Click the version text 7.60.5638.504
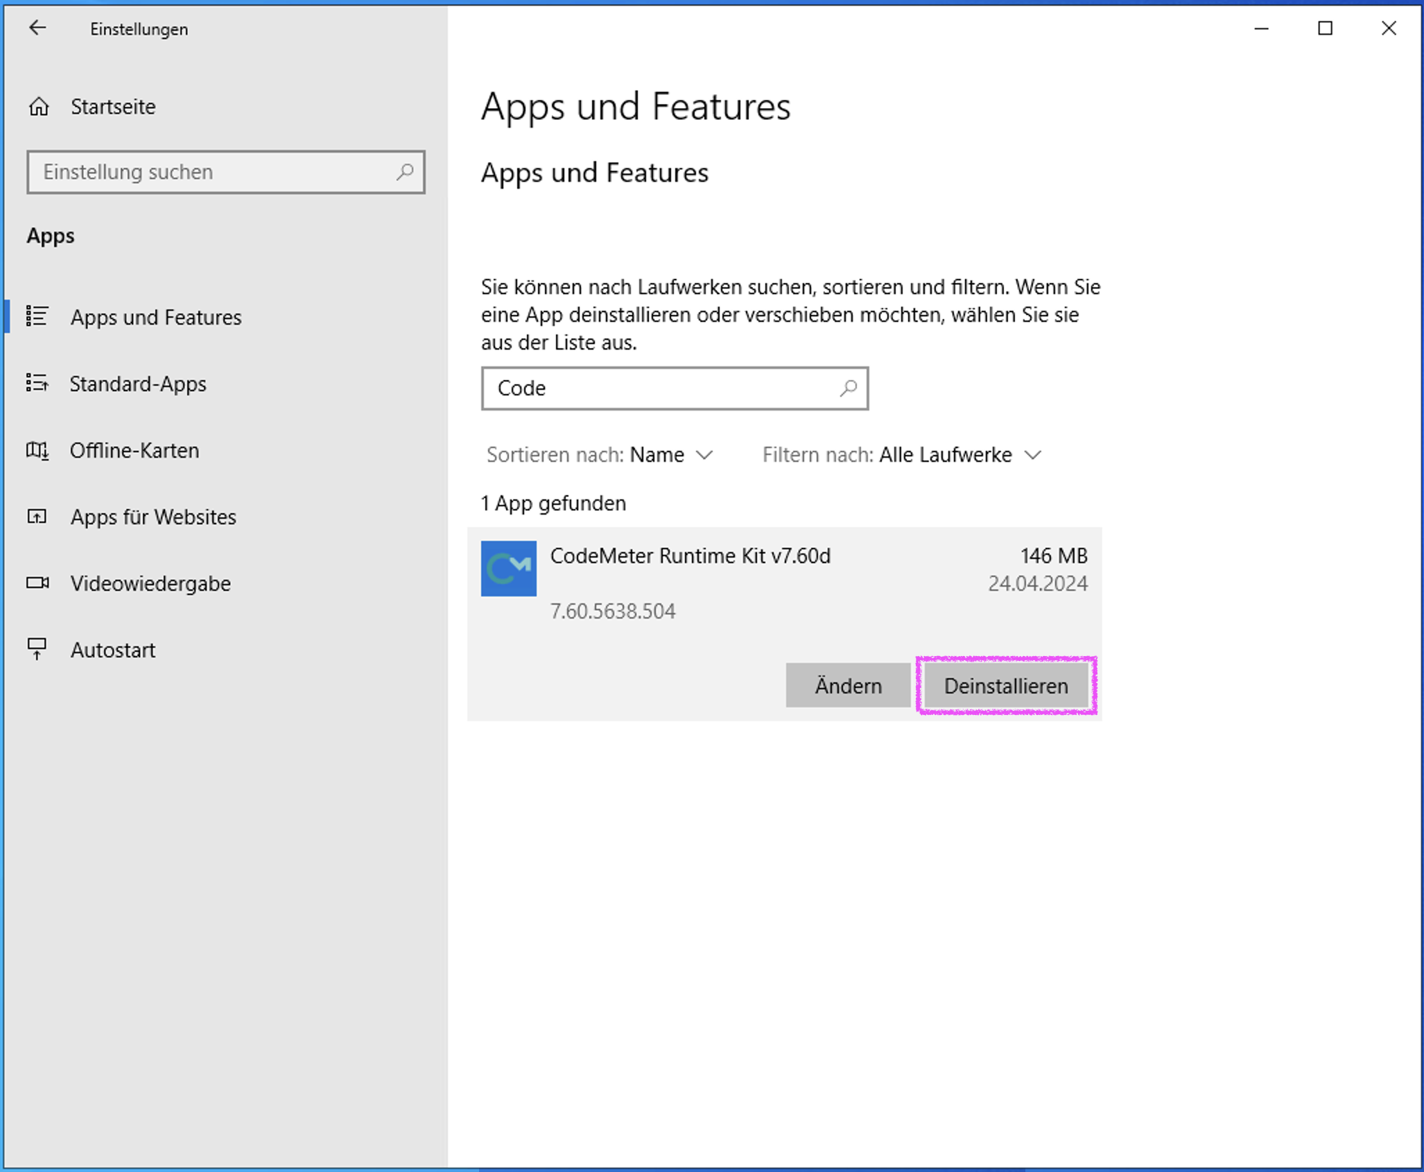1424x1172 pixels. tap(613, 611)
